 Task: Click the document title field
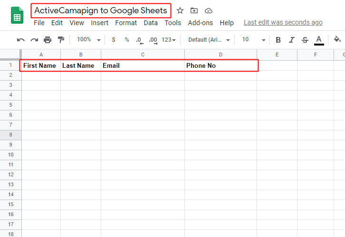coord(101,10)
